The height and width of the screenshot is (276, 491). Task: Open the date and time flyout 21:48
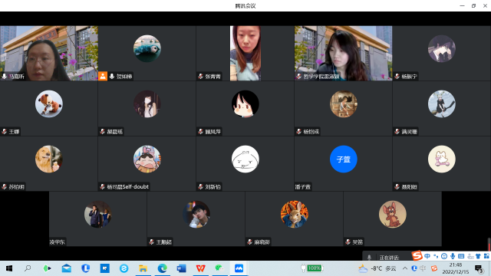455,268
